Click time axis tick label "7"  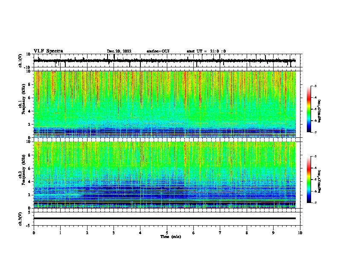(x=220, y=233)
